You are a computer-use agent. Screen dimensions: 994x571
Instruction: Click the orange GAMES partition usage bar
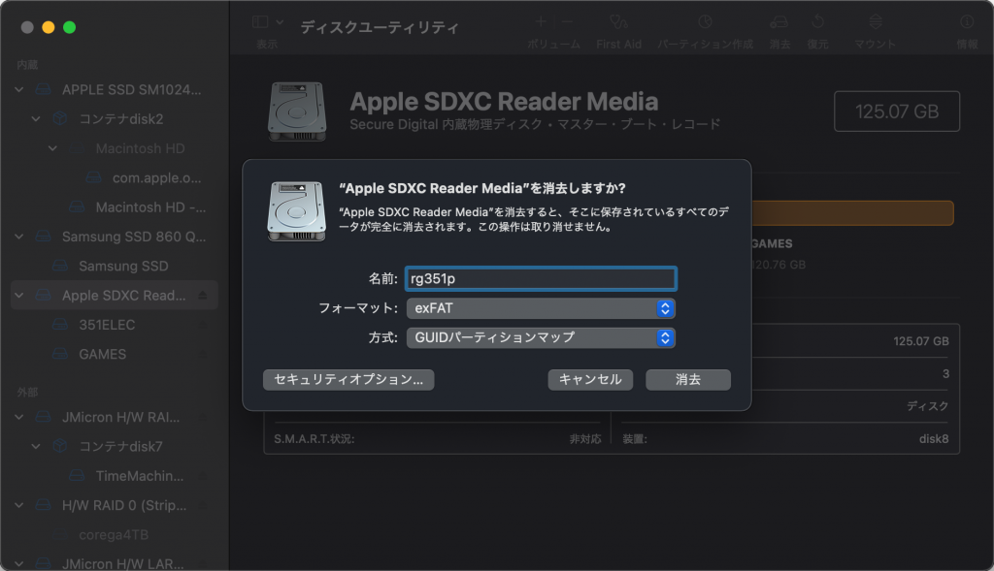coord(852,213)
